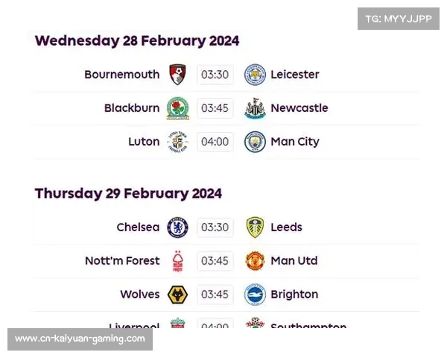Select the Thursday 29 February 2024 heading
Viewport: 447px width, 358px height.
pyautogui.click(x=128, y=194)
